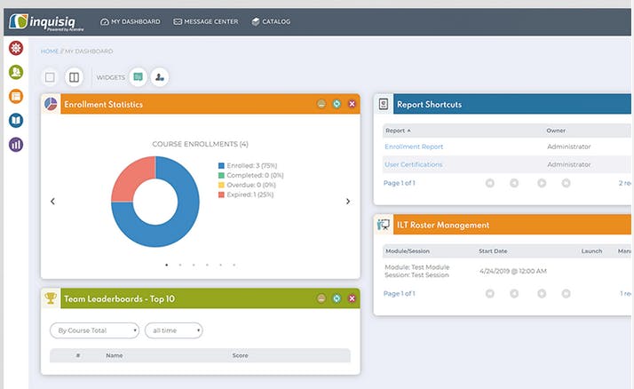Click the learner widgets icon beside WIDGETS
Image resolution: width=634 pixels, height=389 pixels.
(138, 77)
